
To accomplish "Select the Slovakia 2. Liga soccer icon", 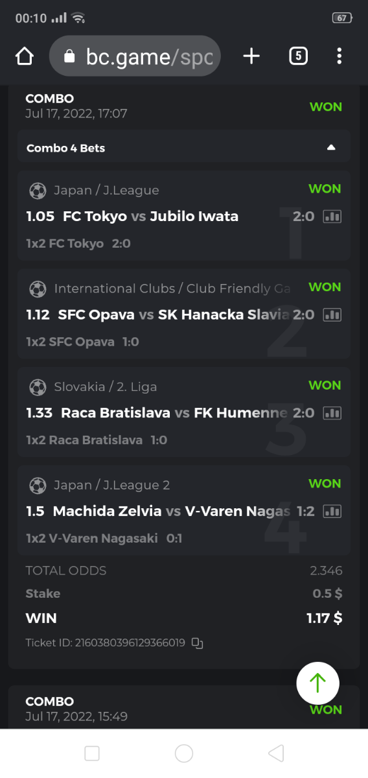I will [x=38, y=387].
